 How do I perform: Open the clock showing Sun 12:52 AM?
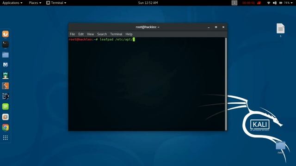tap(148, 3)
